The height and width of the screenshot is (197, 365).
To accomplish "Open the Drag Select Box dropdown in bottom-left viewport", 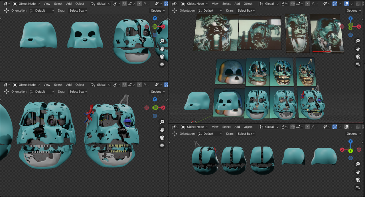I will 78,92.
